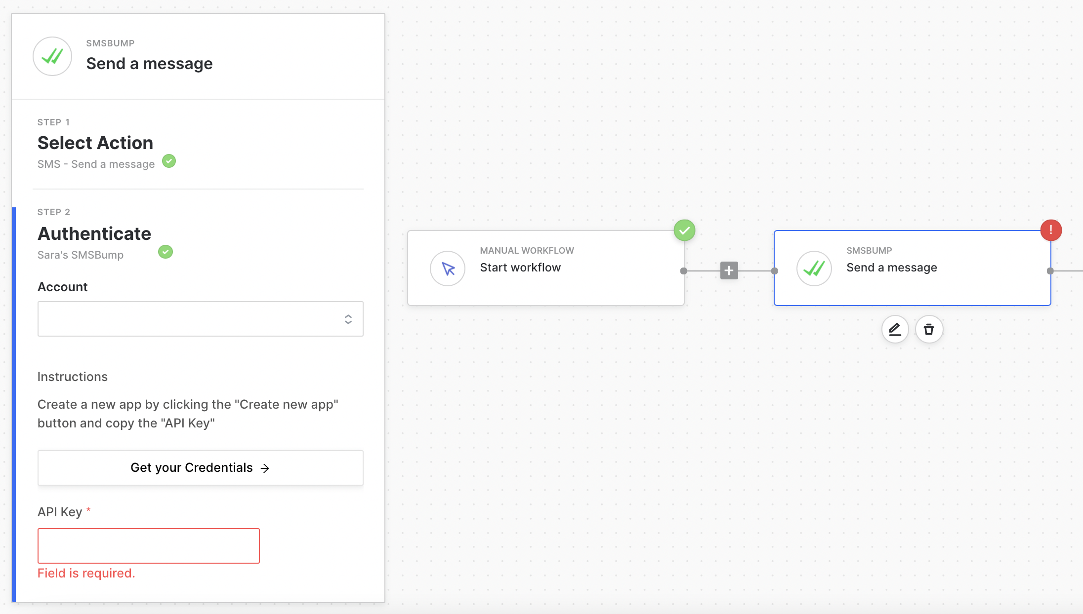Click the cursor icon in Manual Workflow node
The image size is (1083, 614).
[448, 269]
